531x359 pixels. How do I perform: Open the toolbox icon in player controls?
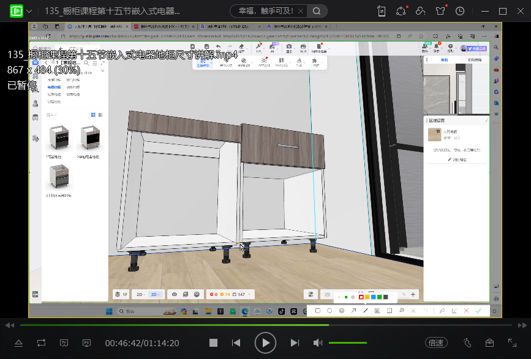(x=489, y=343)
